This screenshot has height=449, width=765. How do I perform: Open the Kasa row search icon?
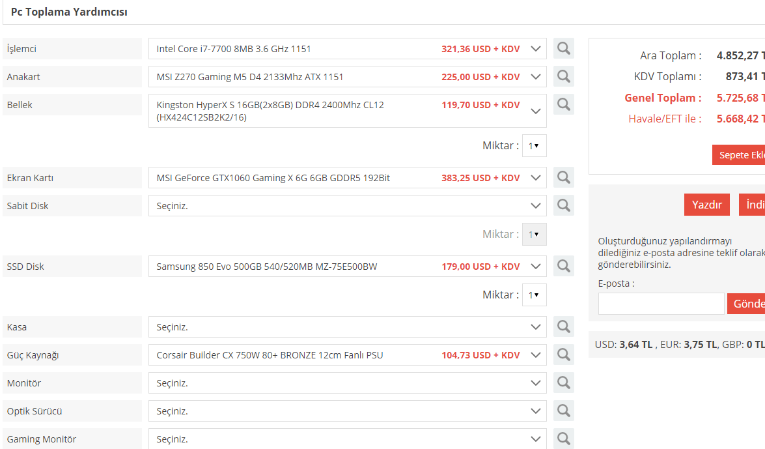tap(564, 326)
